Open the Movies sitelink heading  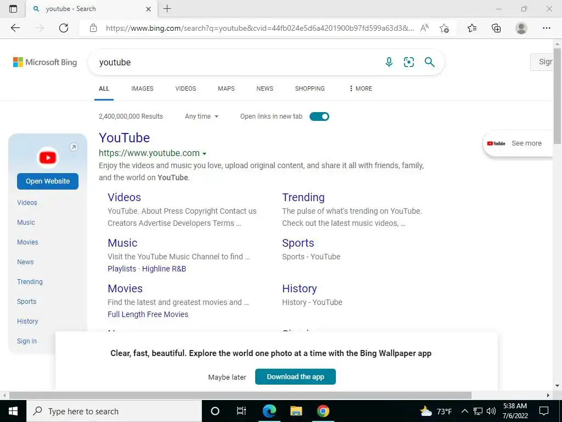(x=125, y=288)
